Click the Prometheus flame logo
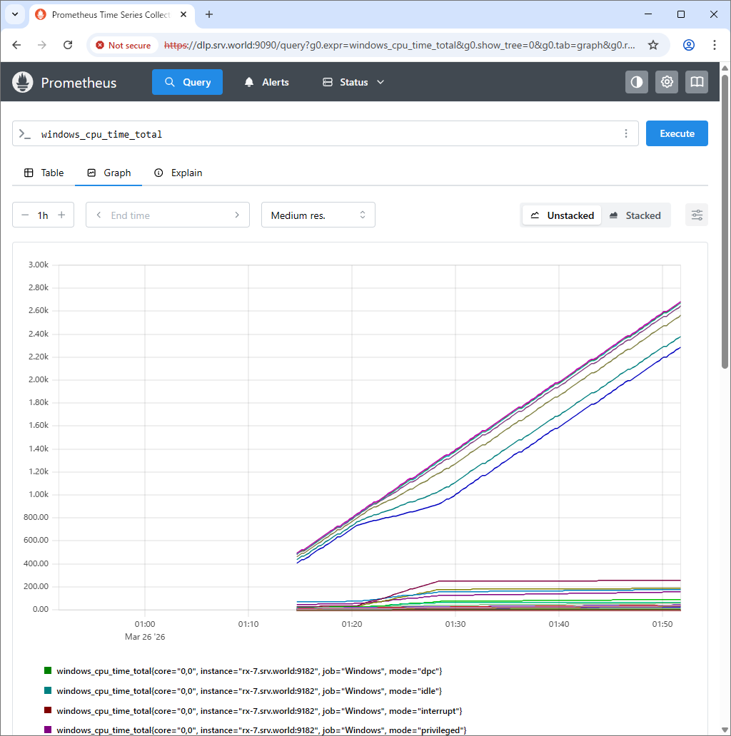Image resolution: width=731 pixels, height=736 pixels. click(23, 82)
